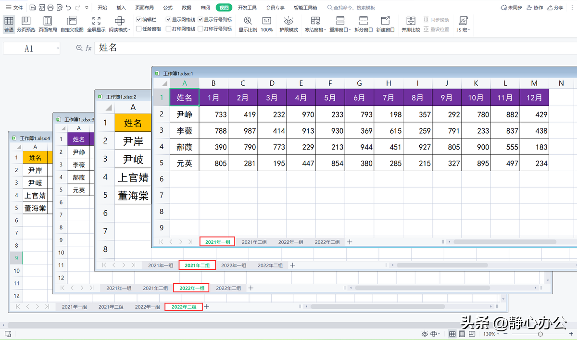Open the 开发工具 ribbon tab
577x340 pixels.
point(247,8)
